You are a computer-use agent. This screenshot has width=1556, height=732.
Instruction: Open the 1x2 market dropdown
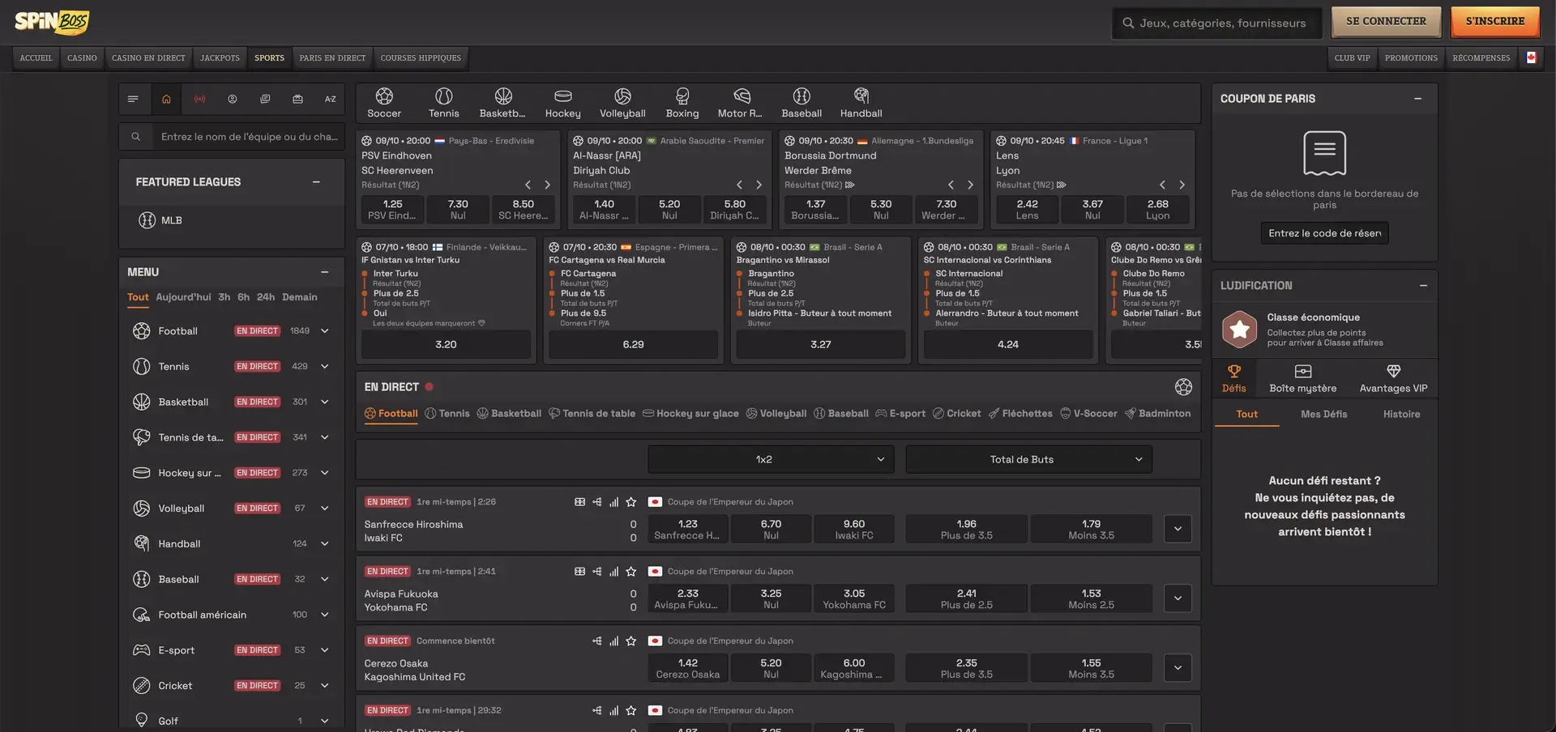click(x=771, y=459)
